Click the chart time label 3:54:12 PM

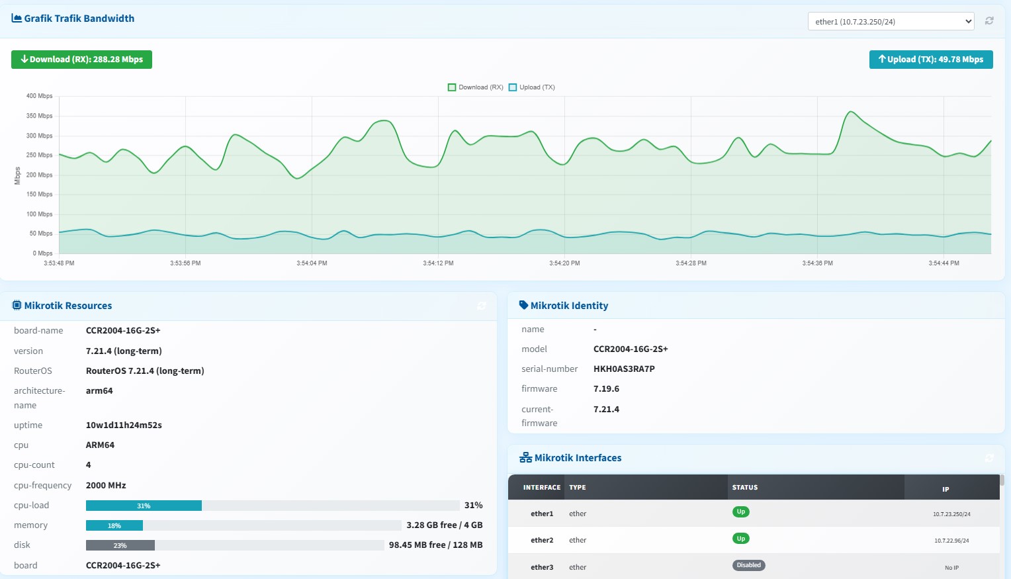pyautogui.click(x=438, y=263)
